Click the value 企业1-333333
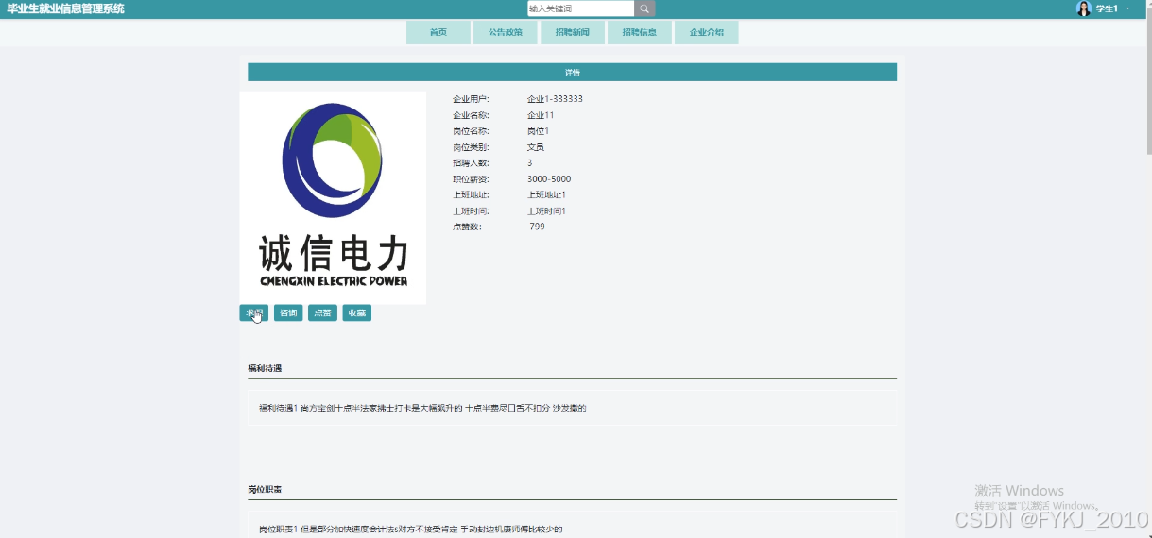Viewport: 1152px width, 538px height. click(x=555, y=99)
